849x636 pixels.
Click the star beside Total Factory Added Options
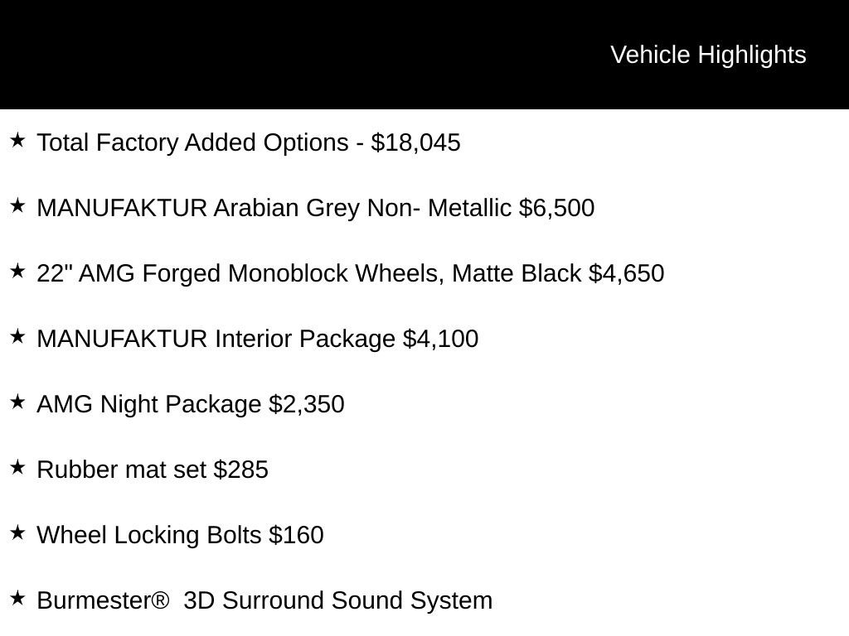tap(17, 140)
